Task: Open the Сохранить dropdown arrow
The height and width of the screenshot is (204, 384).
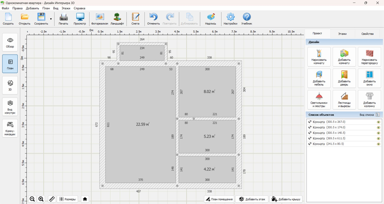Action: pos(51,20)
